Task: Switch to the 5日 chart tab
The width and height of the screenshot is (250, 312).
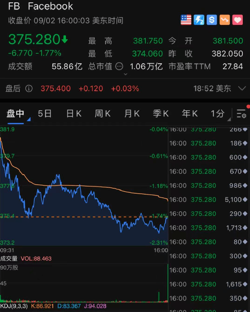Action: [45, 114]
